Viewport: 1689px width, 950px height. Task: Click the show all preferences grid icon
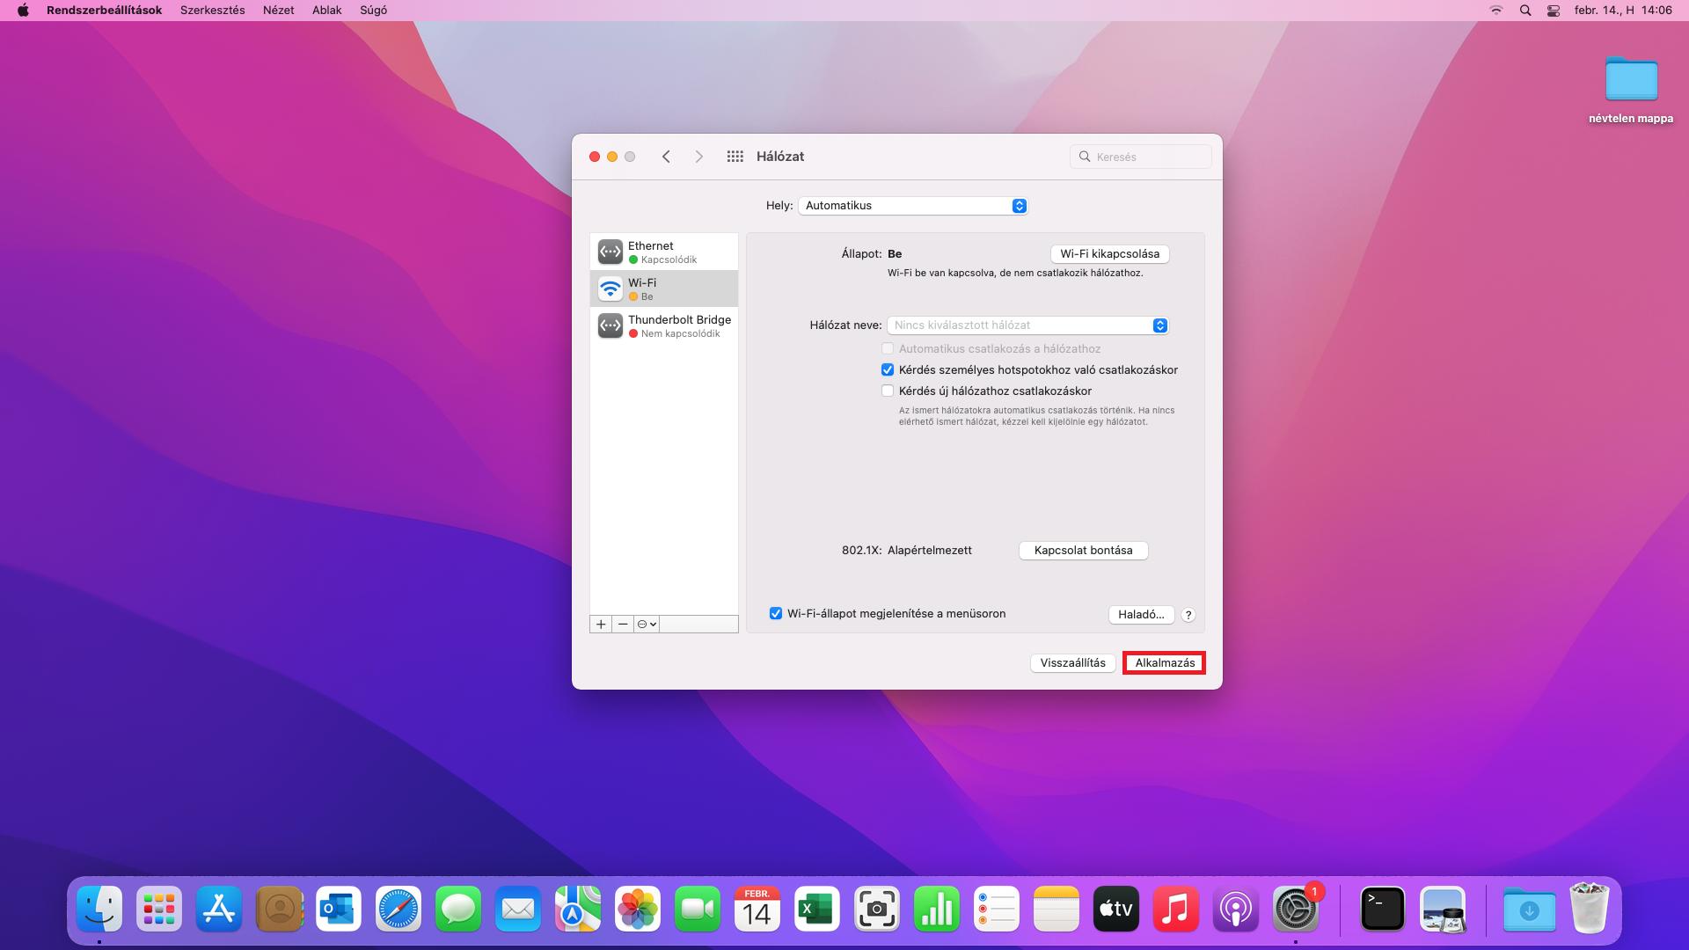[x=735, y=157]
